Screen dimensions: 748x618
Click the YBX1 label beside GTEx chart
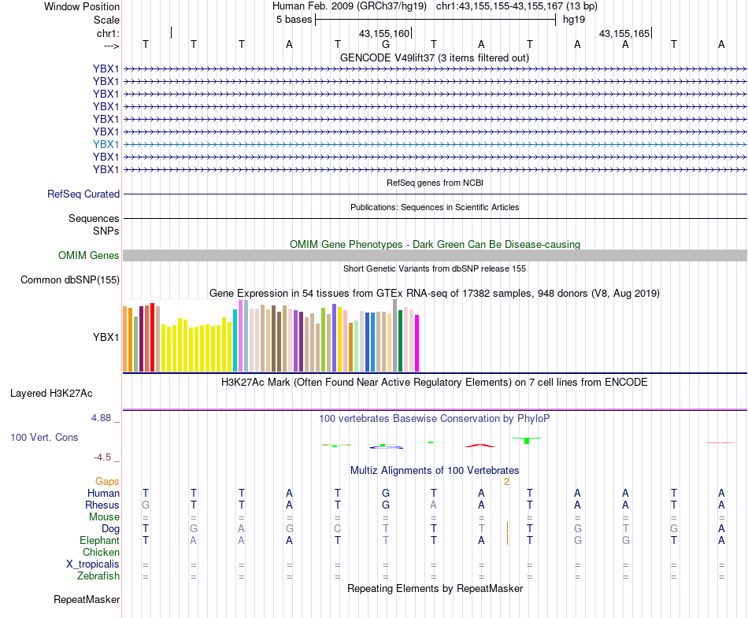(106, 337)
